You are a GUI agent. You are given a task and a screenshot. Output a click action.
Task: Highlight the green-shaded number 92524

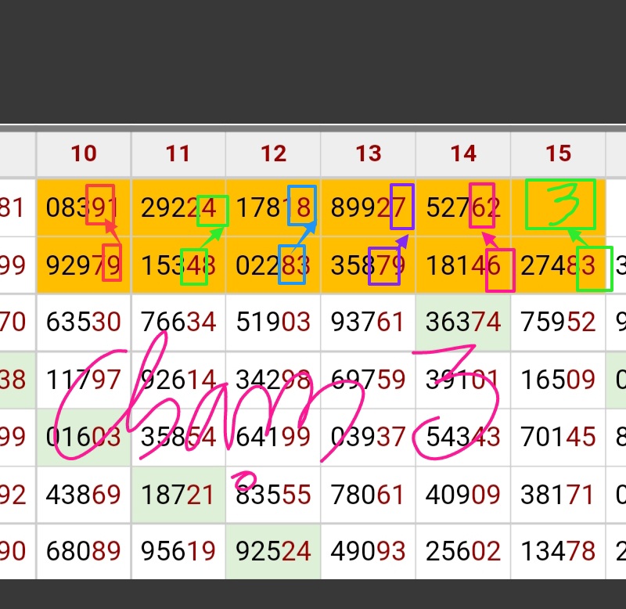273,552
